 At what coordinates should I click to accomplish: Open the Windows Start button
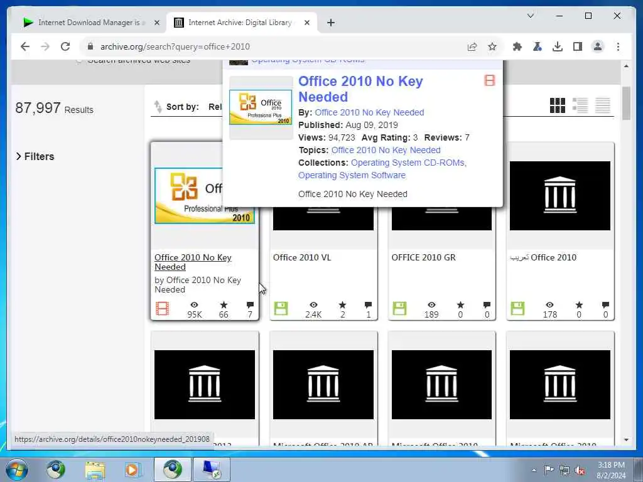pyautogui.click(x=16, y=469)
